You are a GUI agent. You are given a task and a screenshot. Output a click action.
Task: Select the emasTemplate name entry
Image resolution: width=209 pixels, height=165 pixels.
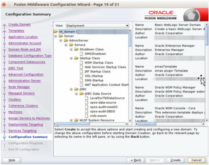click(x=166, y=67)
